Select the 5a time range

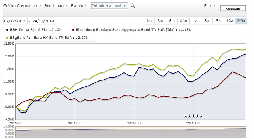[x=218, y=21]
